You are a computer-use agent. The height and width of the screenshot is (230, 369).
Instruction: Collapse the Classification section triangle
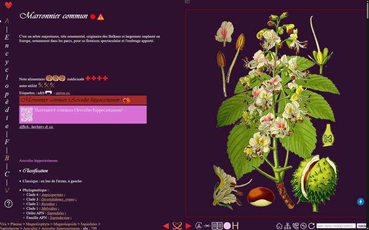20,171
